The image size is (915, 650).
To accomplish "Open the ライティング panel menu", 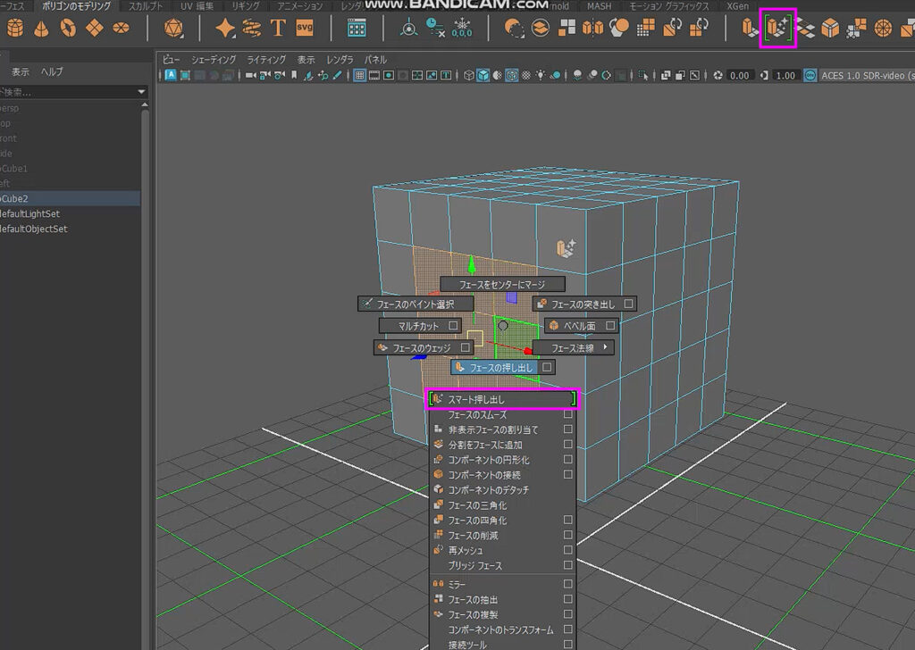I will [266, 60].
